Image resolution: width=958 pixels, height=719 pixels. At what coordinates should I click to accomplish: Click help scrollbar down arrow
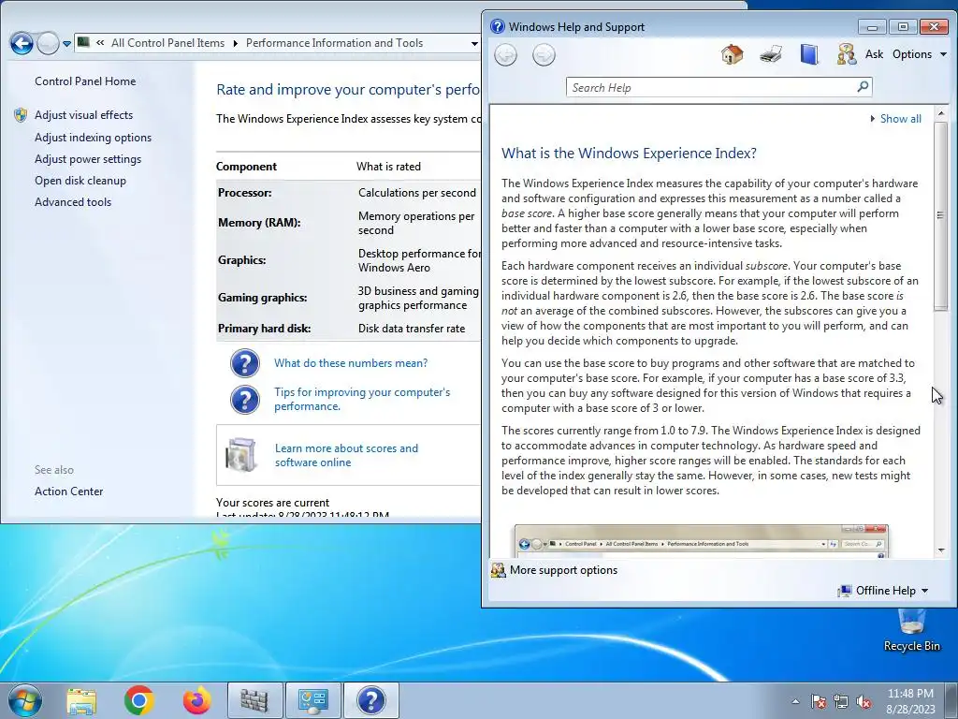coord(941,550)
